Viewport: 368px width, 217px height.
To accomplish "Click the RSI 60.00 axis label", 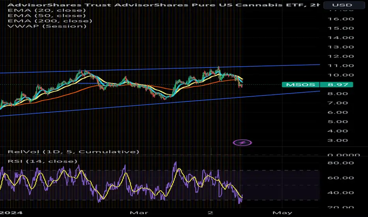I will tap(341, 178).
